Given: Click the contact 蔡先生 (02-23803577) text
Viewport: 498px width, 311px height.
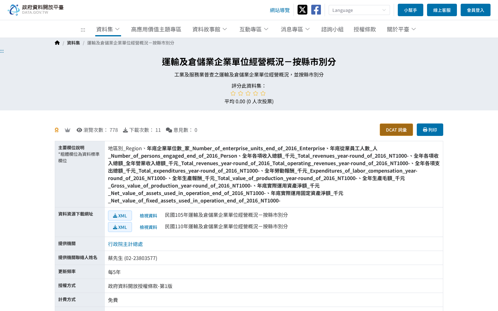Looking at the screenshot, I should pyautogui.click(x=133, y=258).
